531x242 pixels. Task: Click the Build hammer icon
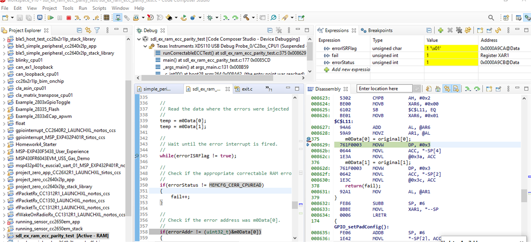click(x=246, y=18)
